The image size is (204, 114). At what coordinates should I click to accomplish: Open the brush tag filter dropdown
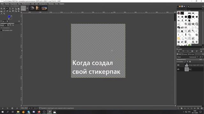[202, 9]
